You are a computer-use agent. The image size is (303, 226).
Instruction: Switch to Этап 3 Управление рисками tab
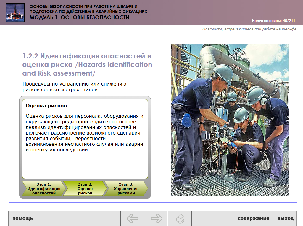point(126,189)
